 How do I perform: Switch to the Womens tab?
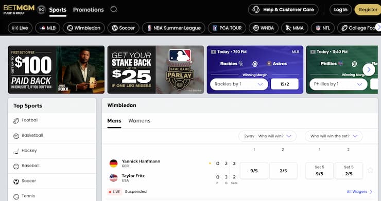[x=139, y=121]
